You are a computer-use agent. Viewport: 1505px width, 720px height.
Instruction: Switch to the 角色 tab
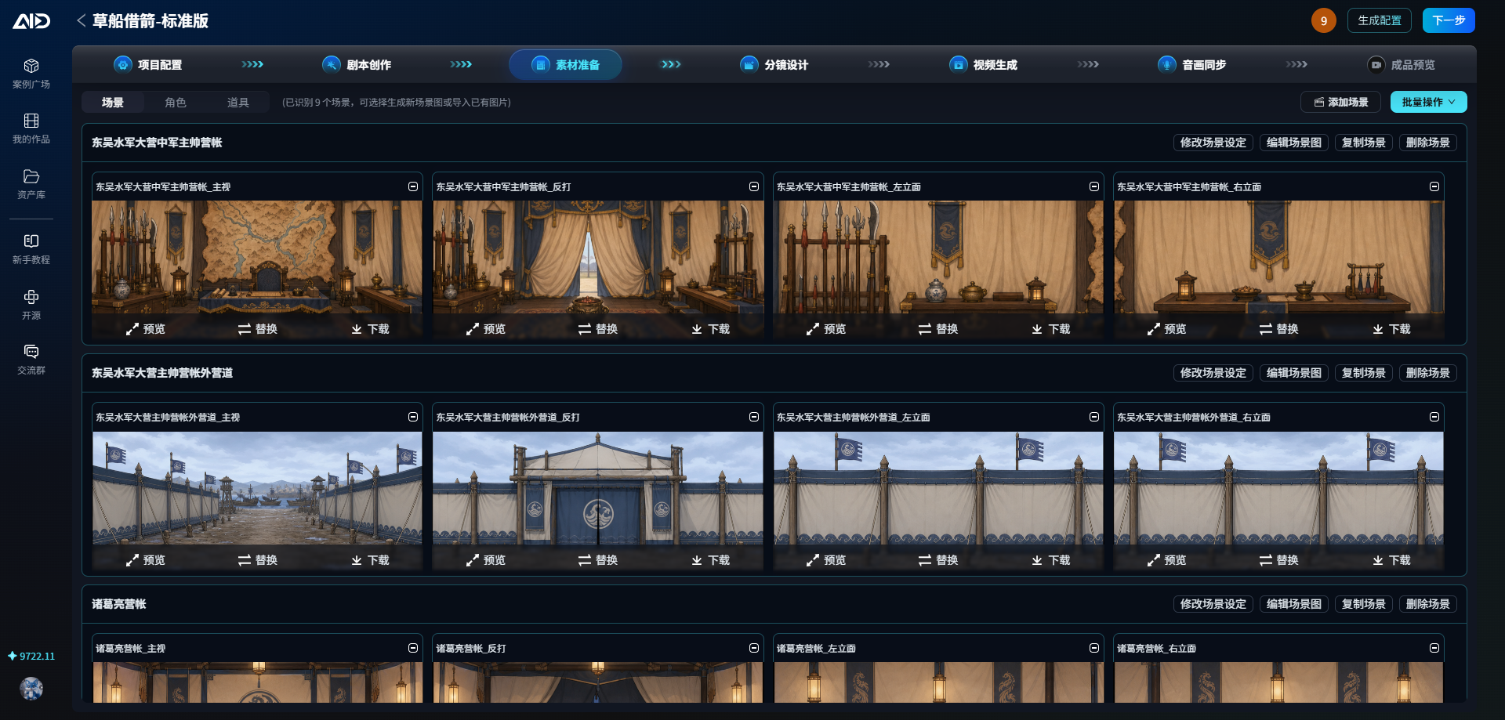[176, 103]
